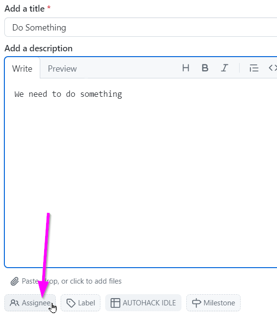Viewport: 277px width, 317px height.
Task: Click the table icon on AUTOHACK IDLE
Action: coord(115,303)
